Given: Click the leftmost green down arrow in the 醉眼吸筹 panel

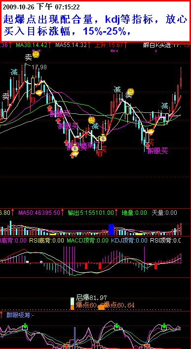Looking at the screenshot, I should coord(25,327).
